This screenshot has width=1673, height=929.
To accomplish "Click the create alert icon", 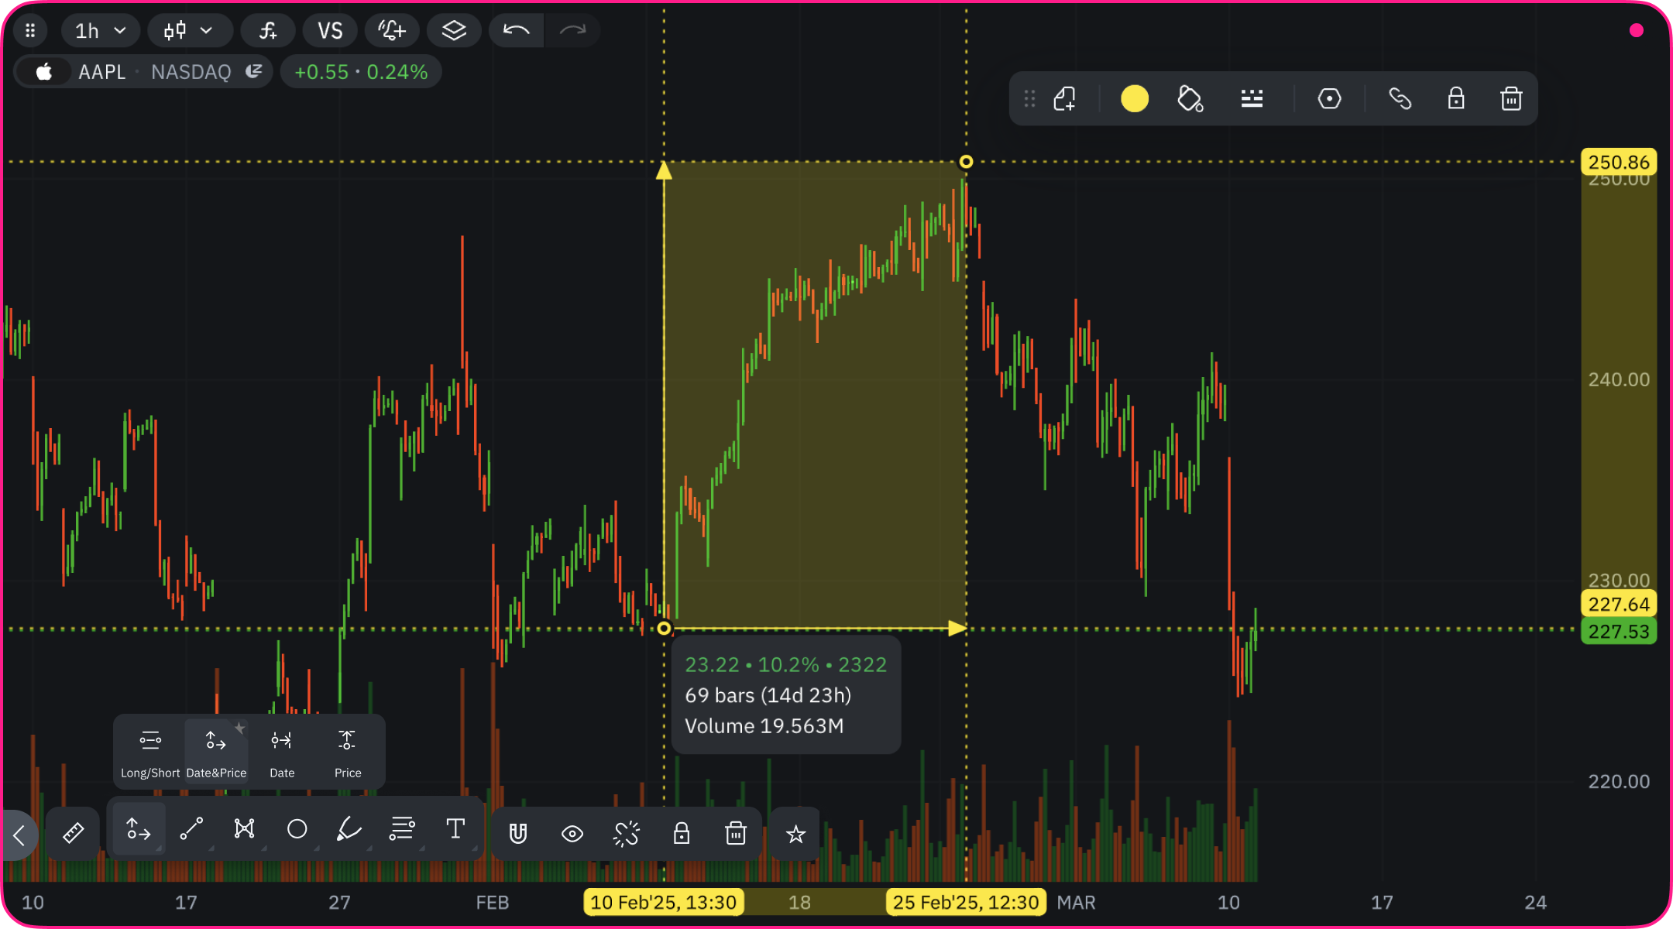I will [x=392, y=31].
